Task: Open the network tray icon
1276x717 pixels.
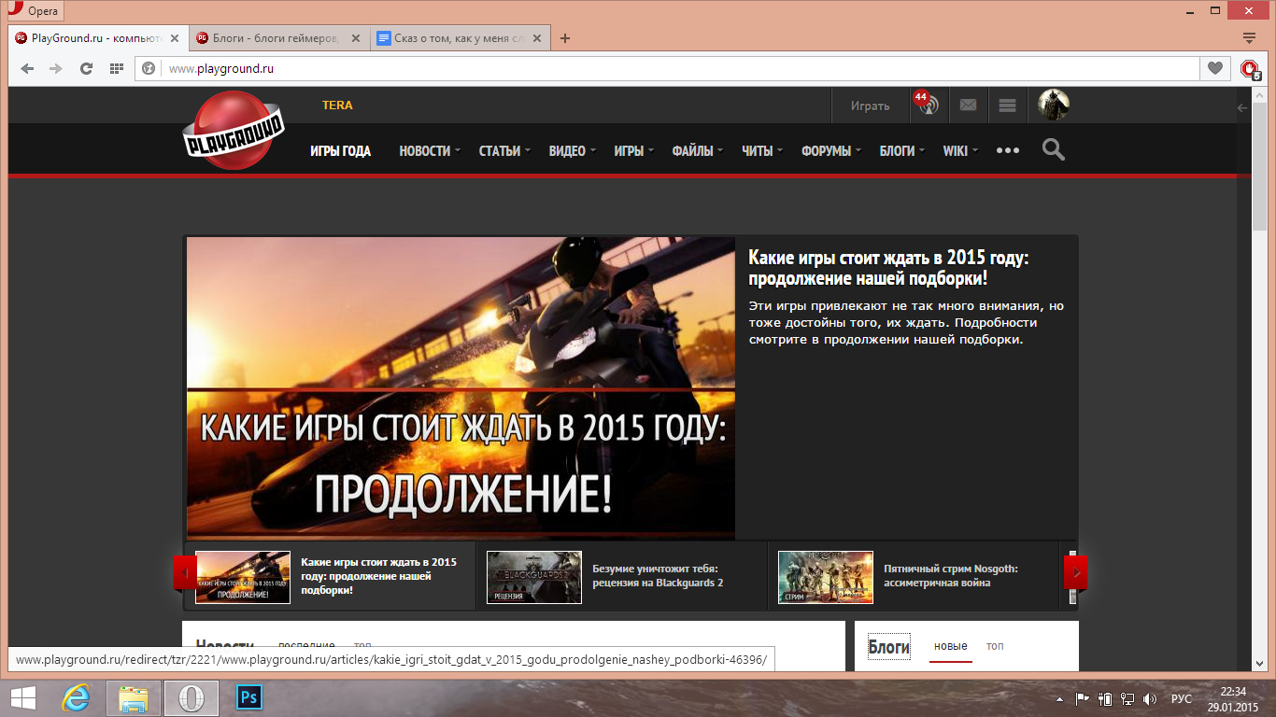Action: pyautogui.click(x=1127, y=698)
